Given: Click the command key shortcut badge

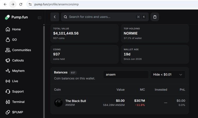Looking at the screenshot, I should [x=138, y=17].
